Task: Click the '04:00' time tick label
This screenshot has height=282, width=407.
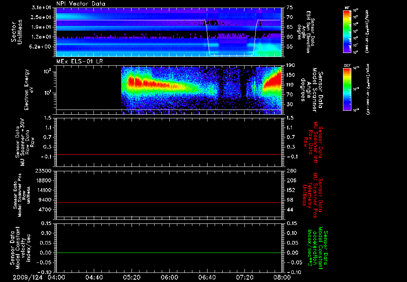Action: coord(56,277)
